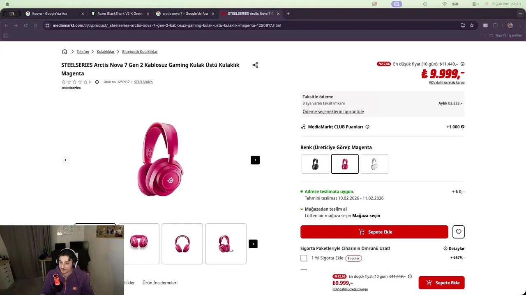This screenshot has width=526, height=295.
Task: Click the home icon in breadcrumb
Action: coord(65,52)
